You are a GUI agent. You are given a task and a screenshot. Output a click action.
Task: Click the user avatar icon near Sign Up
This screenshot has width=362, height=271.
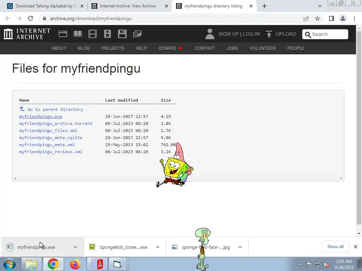(x=210, y=34)
